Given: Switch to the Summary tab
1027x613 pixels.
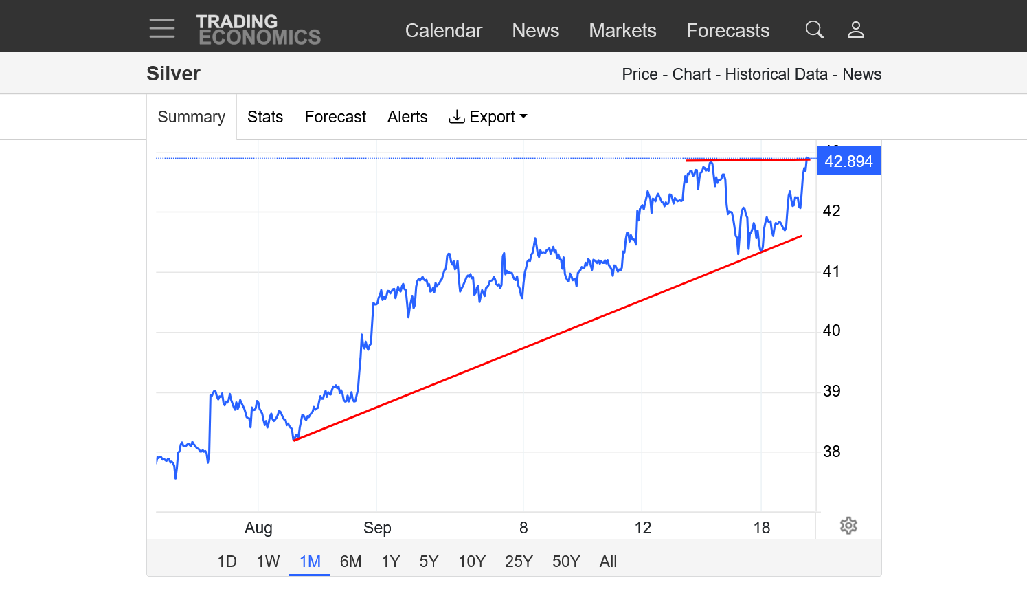Looking at the screenshot, I should [x=192, y=117].
